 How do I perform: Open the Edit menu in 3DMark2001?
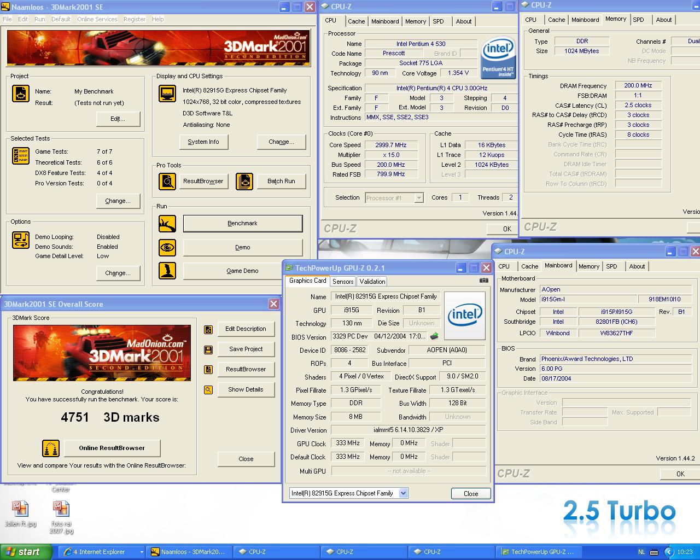click(x=23, y=19)
